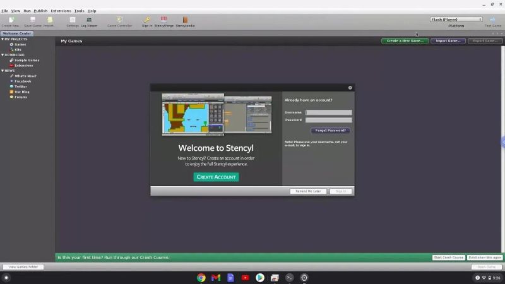Click Create a New Game button

coord(405,41)
